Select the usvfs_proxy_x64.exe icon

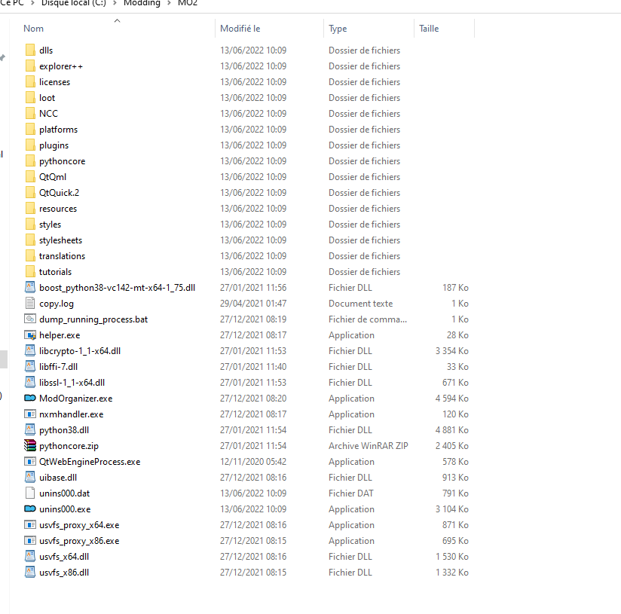point(30,525)
